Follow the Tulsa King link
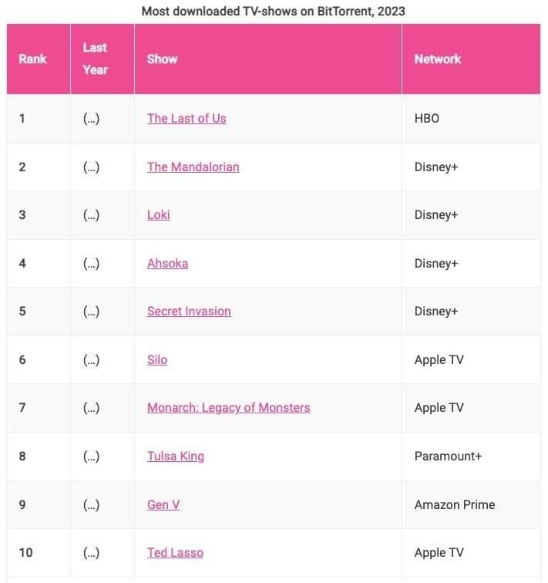This screenshot has height=583, width=548. tap(176, 456)
